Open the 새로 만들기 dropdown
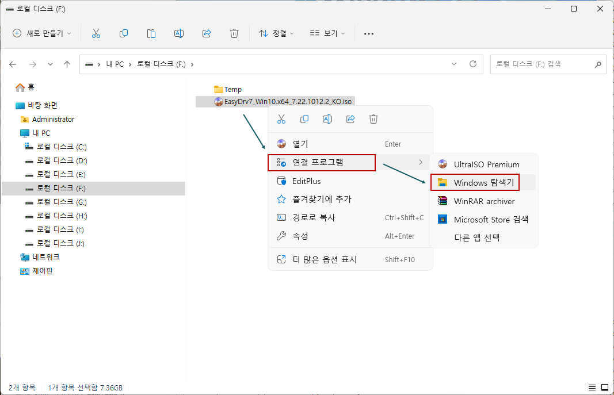The height and width of the screenshot is (395, 614). (42, 33)
